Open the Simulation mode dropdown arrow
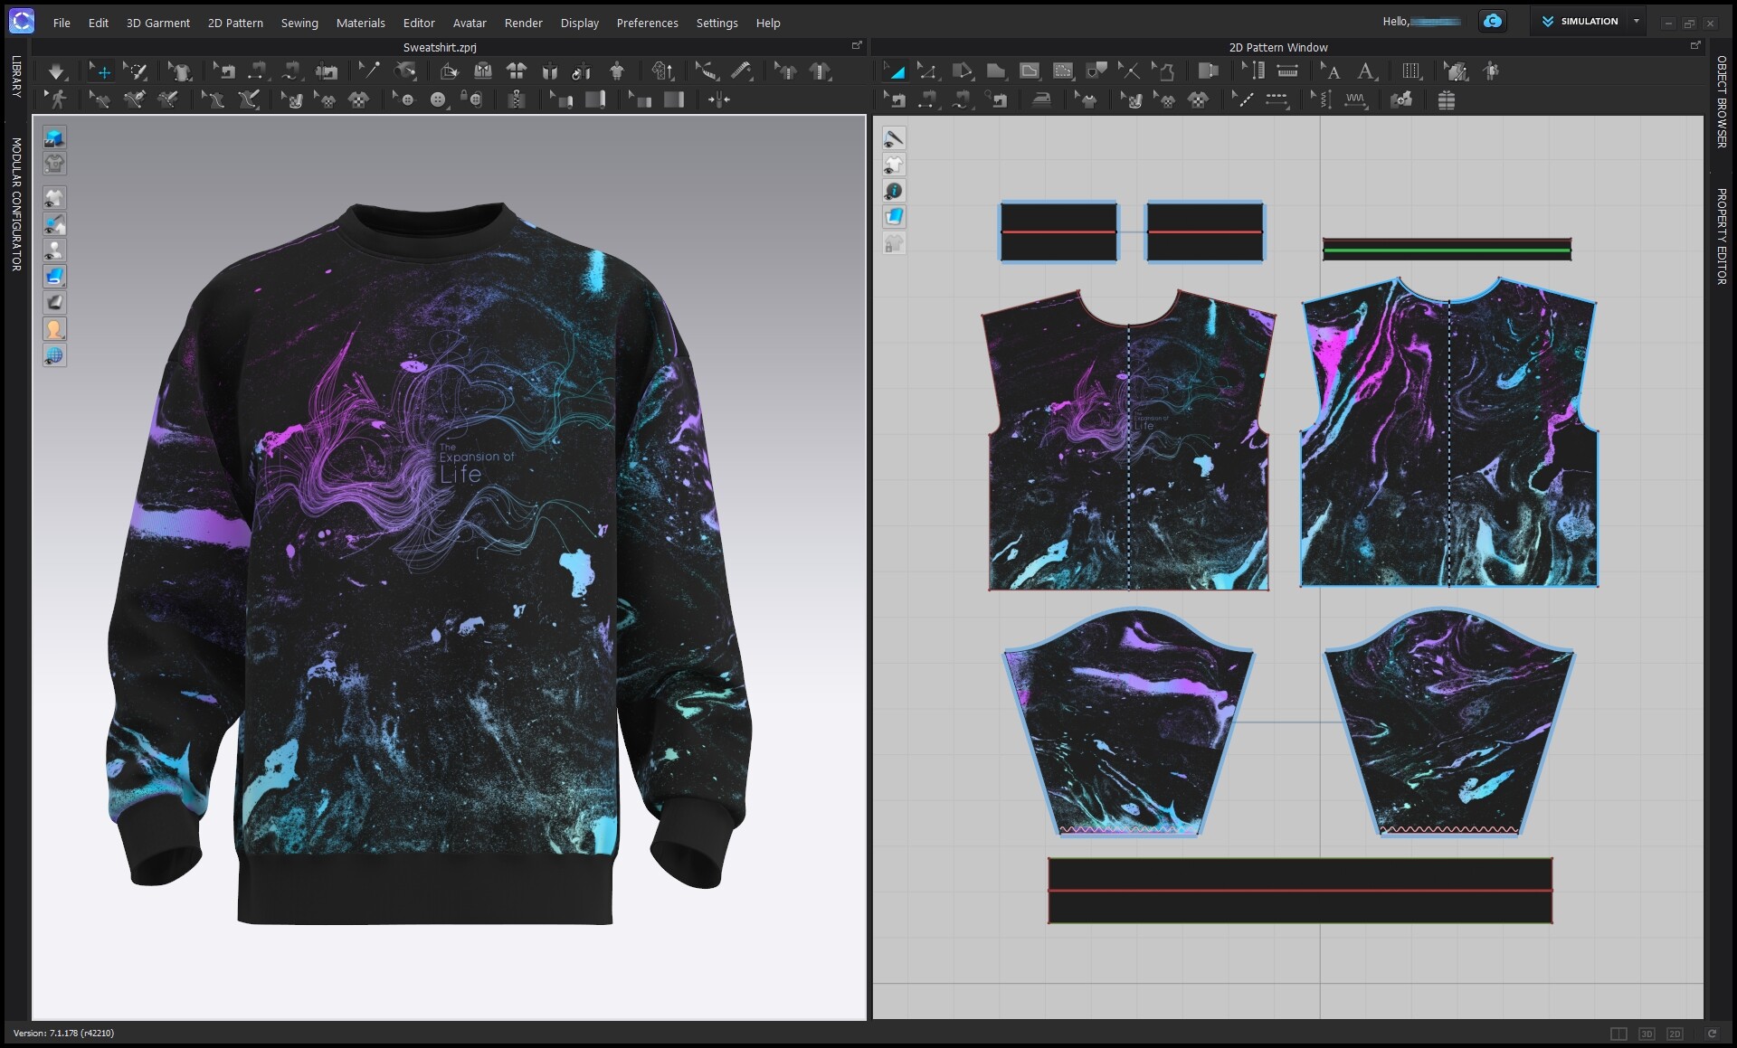The image size is (1737, 1048). click(1637, 21)
